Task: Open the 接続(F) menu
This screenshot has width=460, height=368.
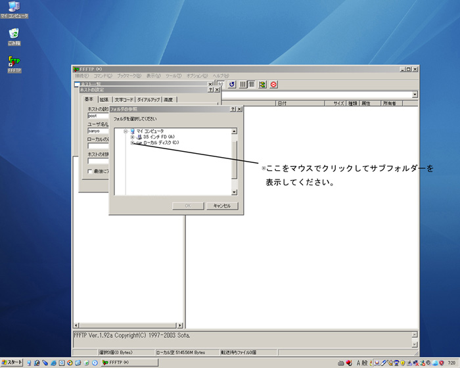Action: [81, 76]
